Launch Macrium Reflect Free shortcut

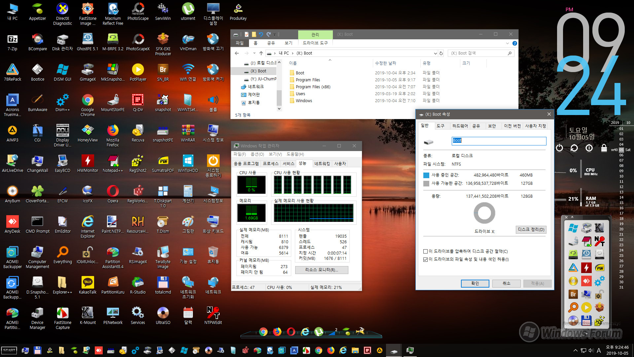(x=113, y=14)
